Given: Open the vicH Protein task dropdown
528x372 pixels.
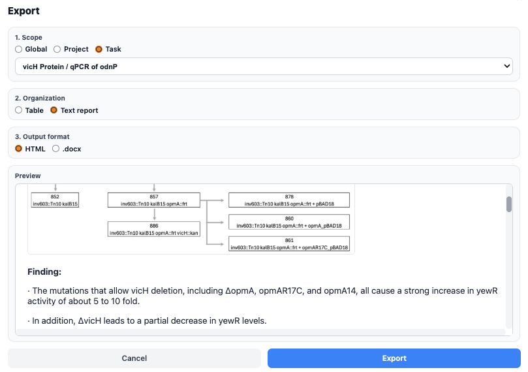Looking at the screenshot, I should [x=264, y=66].
